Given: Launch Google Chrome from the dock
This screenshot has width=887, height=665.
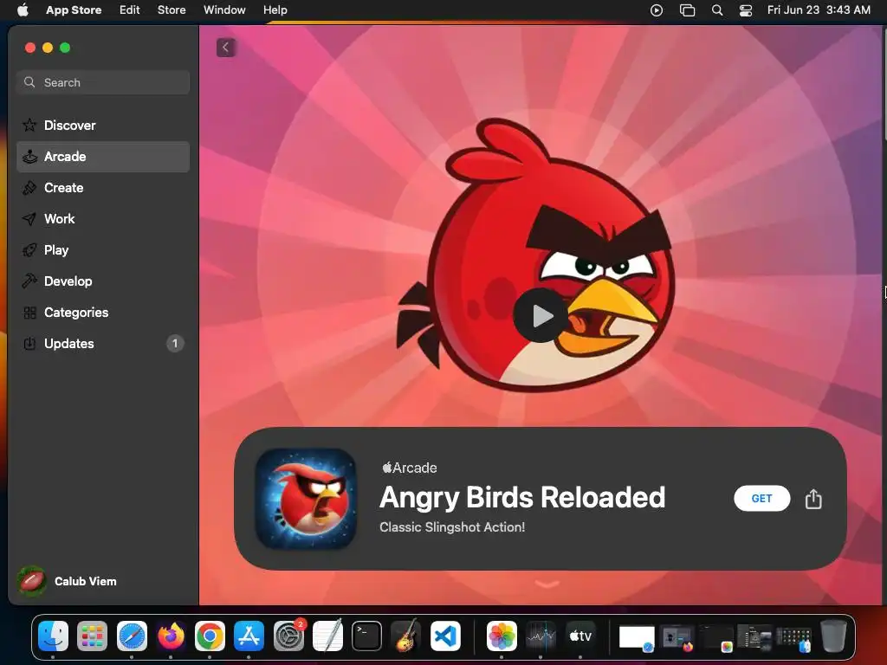Looking at the screenshot, I should (210, 636).
